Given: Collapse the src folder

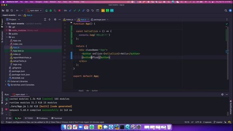Looking at the screenshot, I should pos(7,37).
